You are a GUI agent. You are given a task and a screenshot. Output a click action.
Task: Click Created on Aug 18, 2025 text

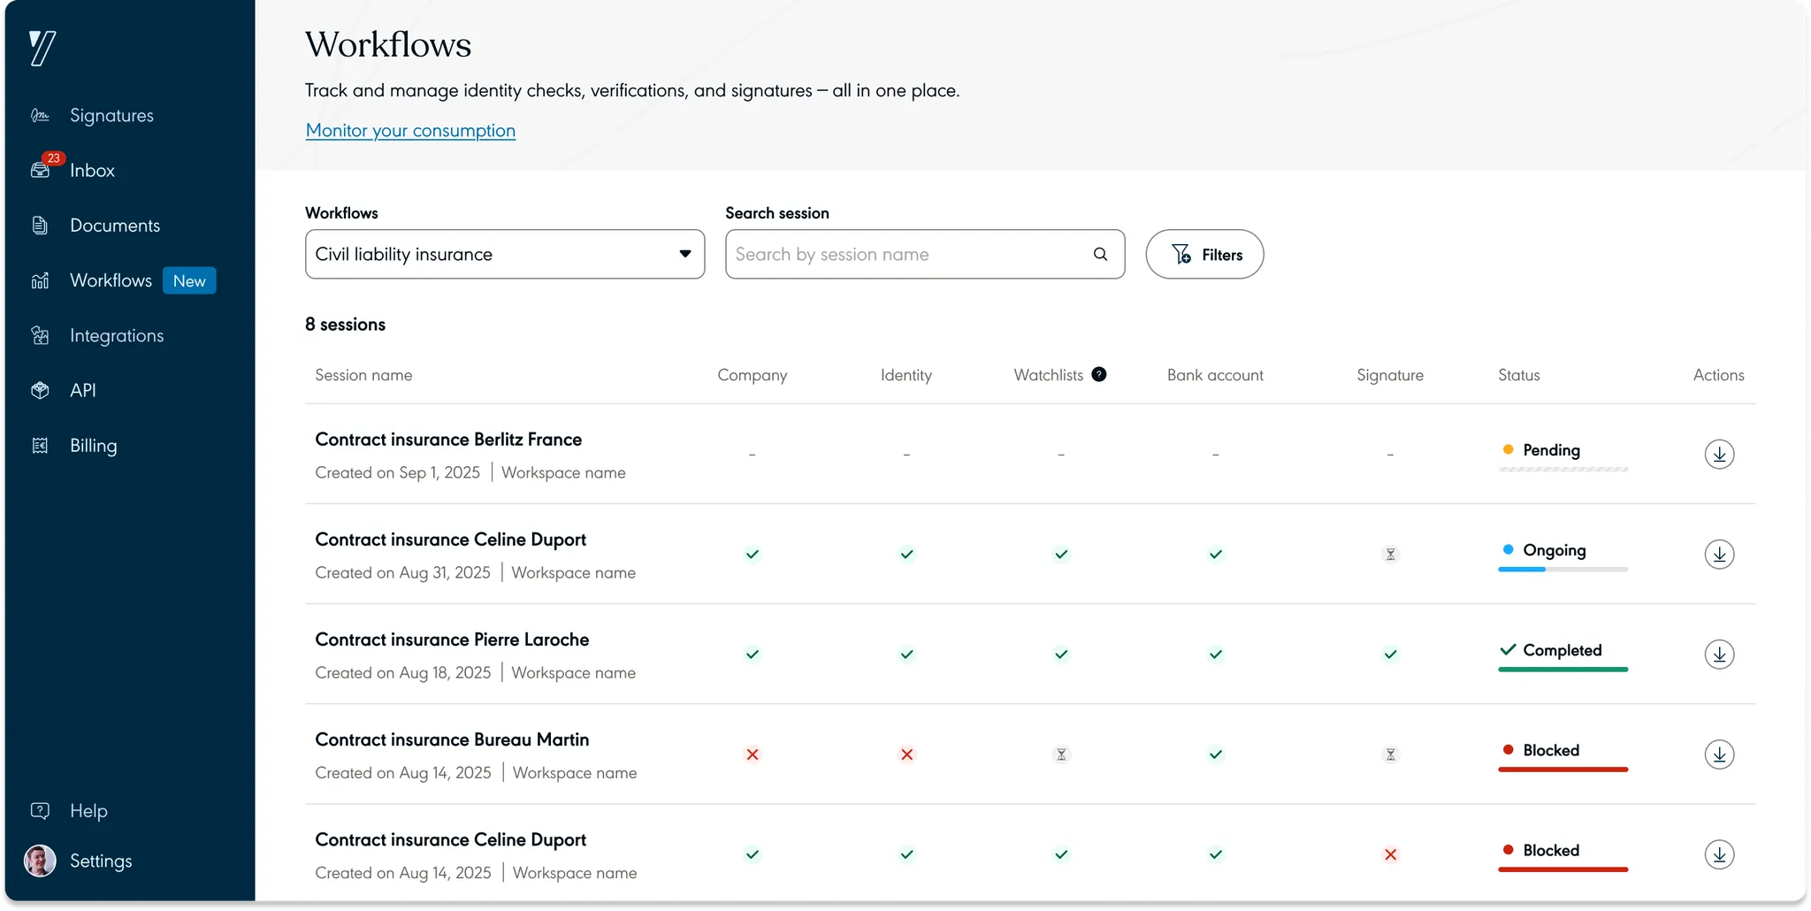pyautogui.click(x=402, y=672)
